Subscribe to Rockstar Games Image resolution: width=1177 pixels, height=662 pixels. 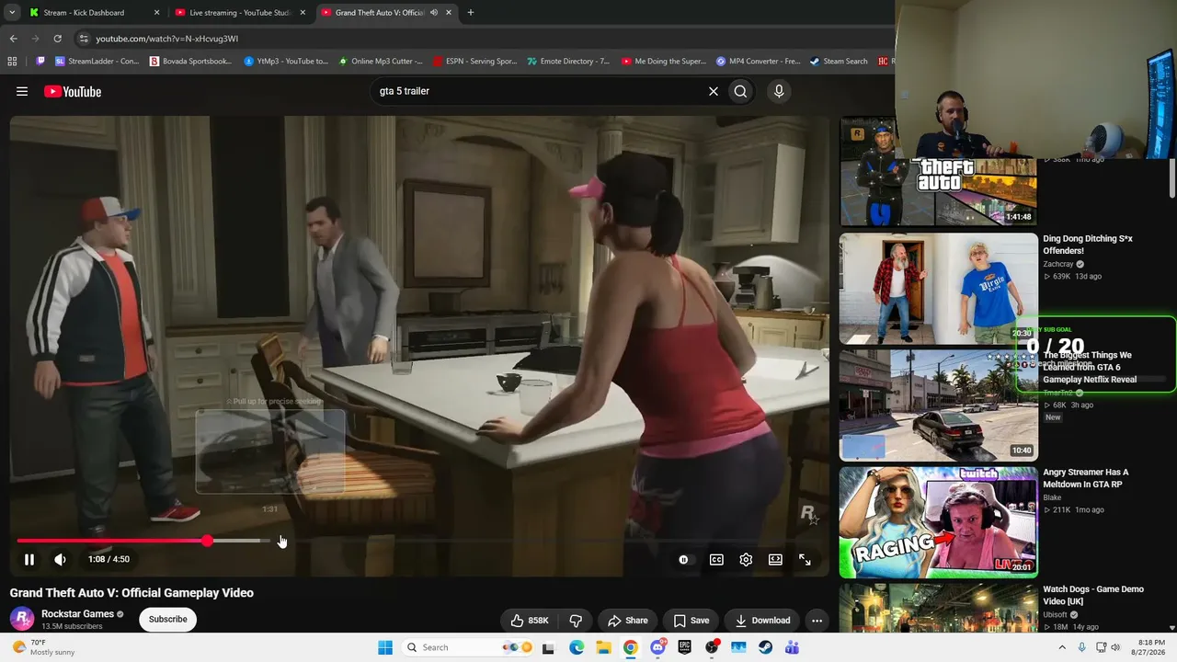(x=168, y=619)
